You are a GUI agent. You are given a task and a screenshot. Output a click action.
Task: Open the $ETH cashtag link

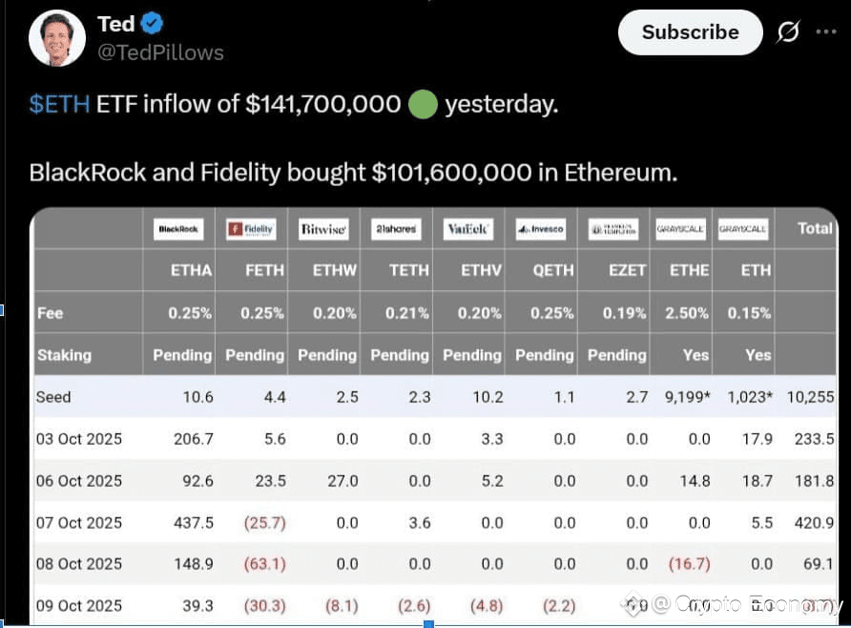coord(59,104)
